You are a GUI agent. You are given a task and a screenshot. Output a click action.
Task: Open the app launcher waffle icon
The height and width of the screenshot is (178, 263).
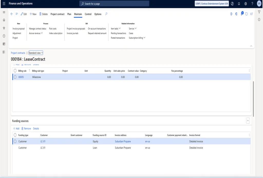tap(4, 4)
